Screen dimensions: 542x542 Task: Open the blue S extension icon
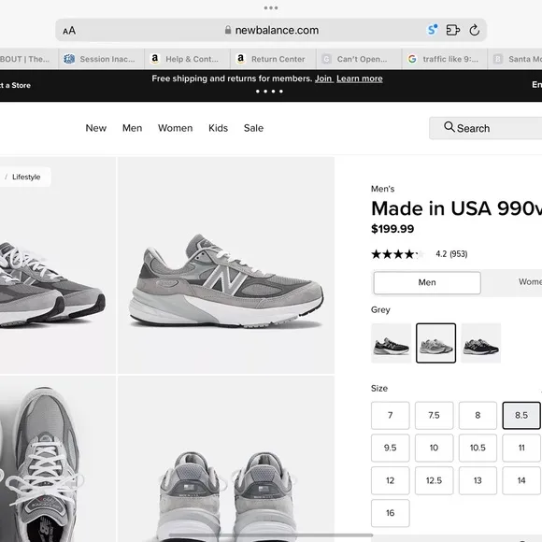pos(432,30)
